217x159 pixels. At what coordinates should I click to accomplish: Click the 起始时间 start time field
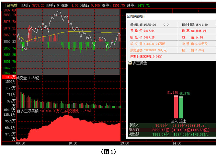click(143, 25)
